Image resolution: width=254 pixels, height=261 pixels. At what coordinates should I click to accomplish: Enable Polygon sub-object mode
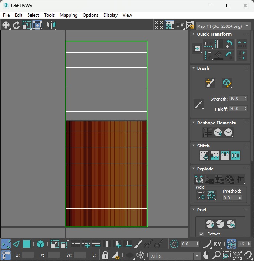pos(27,244)
